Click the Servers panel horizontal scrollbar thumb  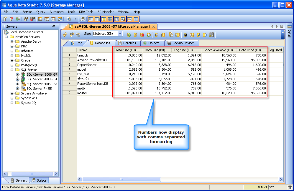(x=32, y=174)
